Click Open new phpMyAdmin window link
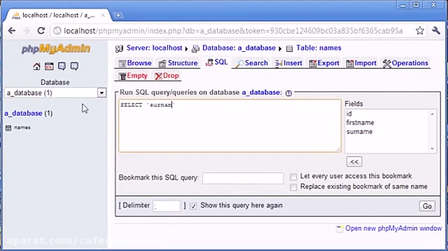Image resolution: width=448 pixels, height=251 pixels. coord(393,229)
